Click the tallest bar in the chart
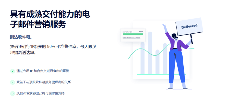The width and height of the screenshot is (225, 98). (150, 53)
